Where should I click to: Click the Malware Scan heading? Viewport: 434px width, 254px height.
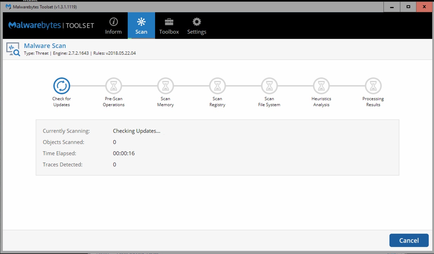tap(45, 46)
